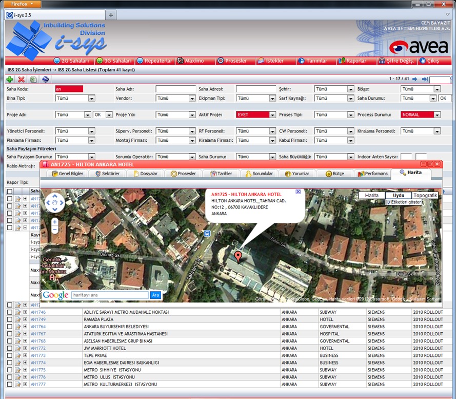Image resolution: width=456 pixels, height=399 pixels.
Task: Click the red map pin marker
Action: click(237, 256)
